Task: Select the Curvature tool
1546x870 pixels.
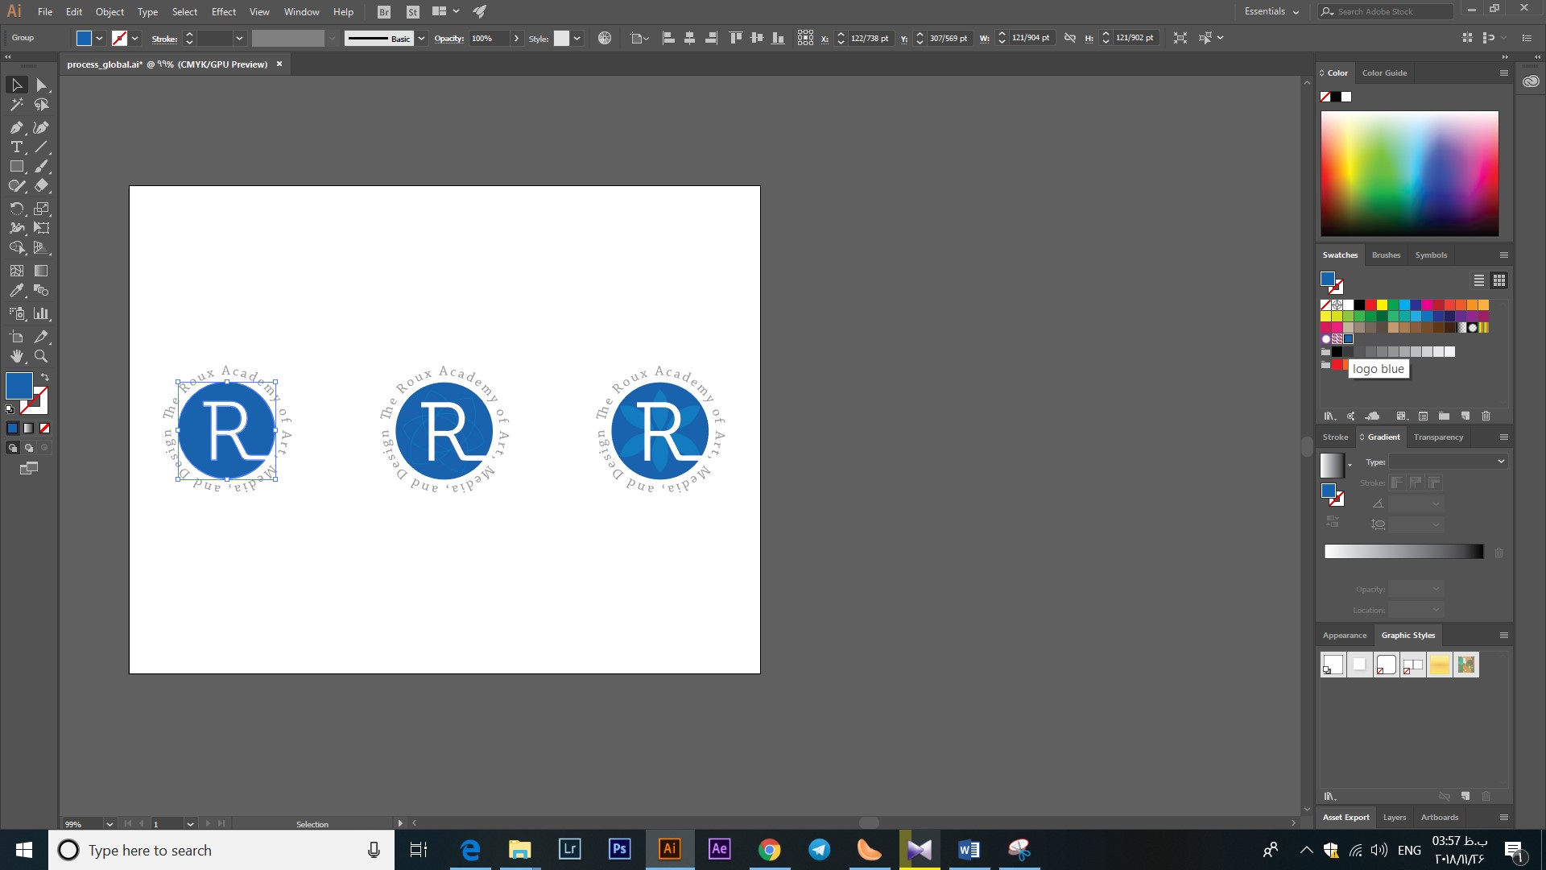Action: 42,127
